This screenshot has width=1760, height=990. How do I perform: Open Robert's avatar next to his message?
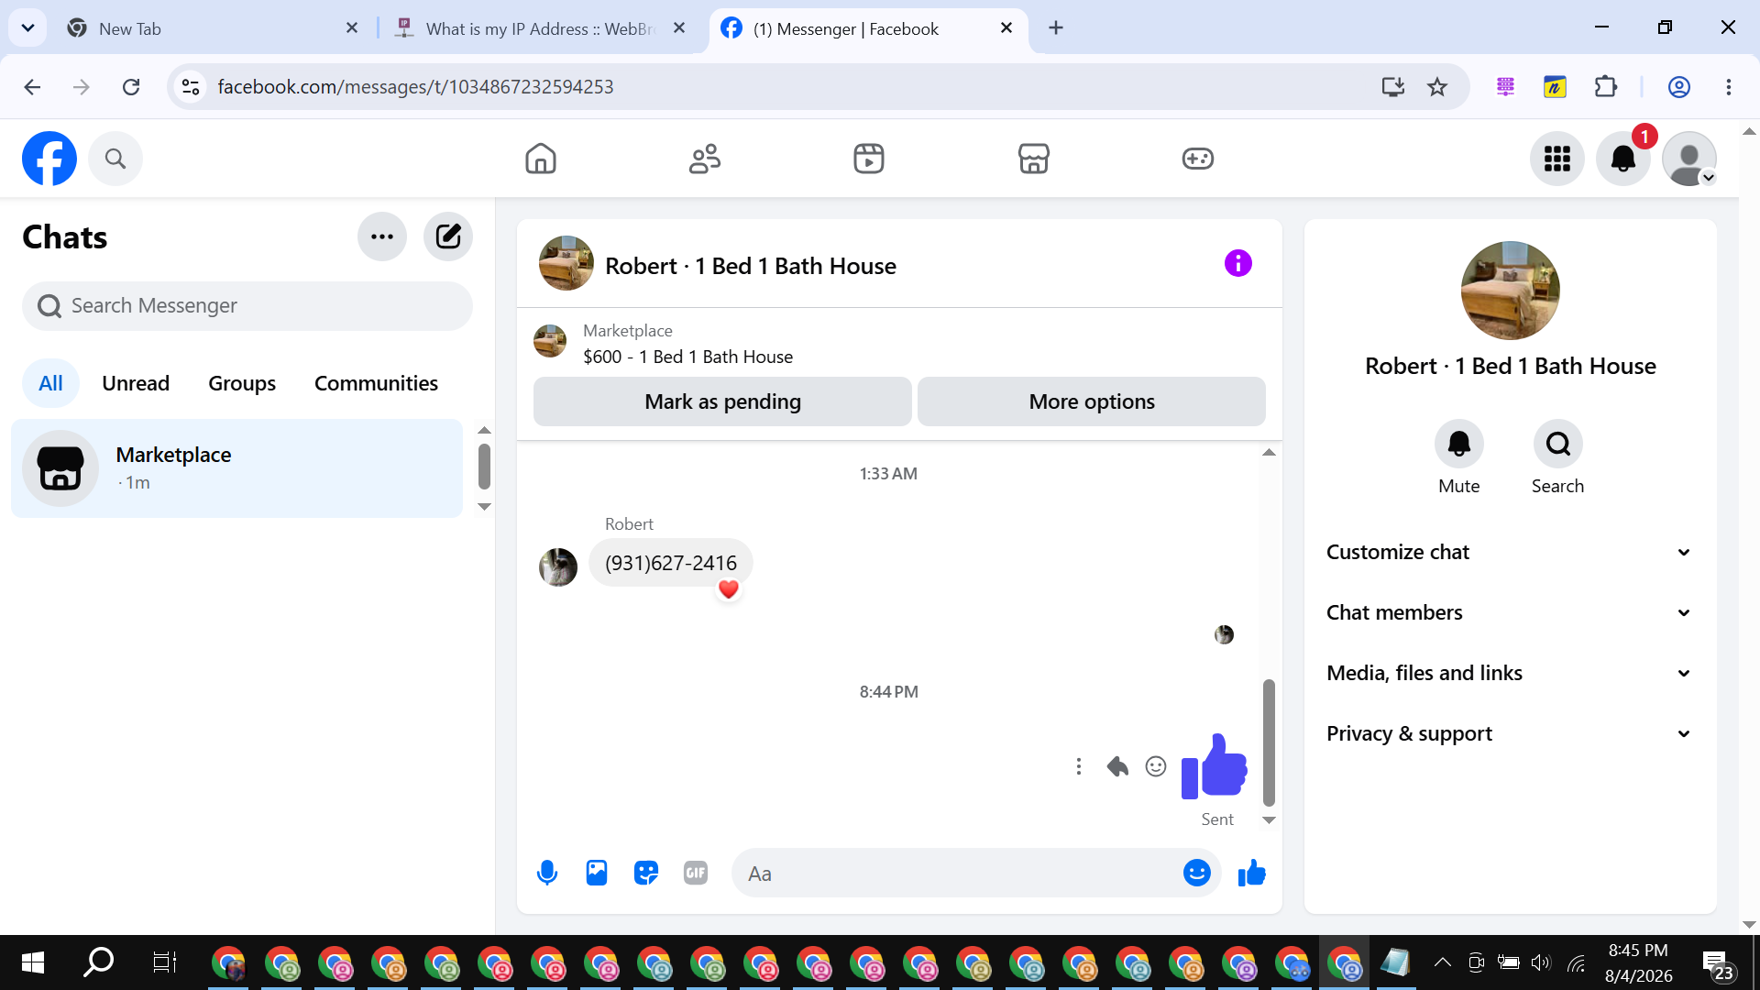pos(558,567)
